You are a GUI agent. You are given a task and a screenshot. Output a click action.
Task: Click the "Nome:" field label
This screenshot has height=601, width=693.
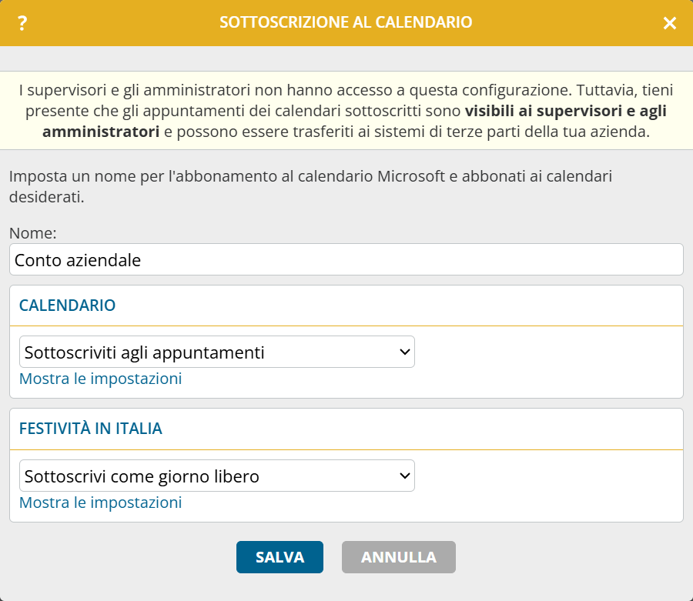33,233
